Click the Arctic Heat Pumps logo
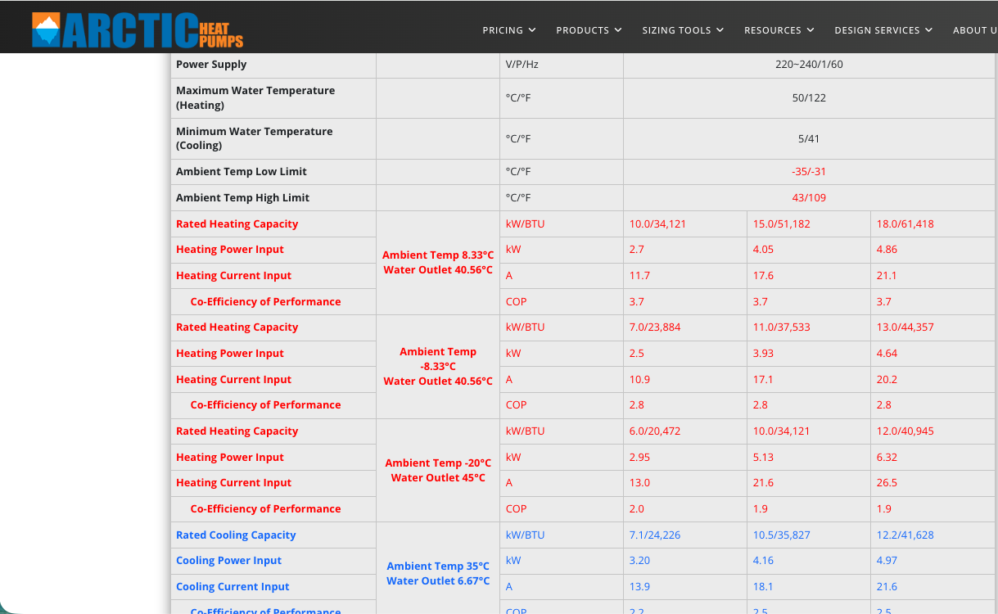998x614 pixels. (x=138, y=30)
